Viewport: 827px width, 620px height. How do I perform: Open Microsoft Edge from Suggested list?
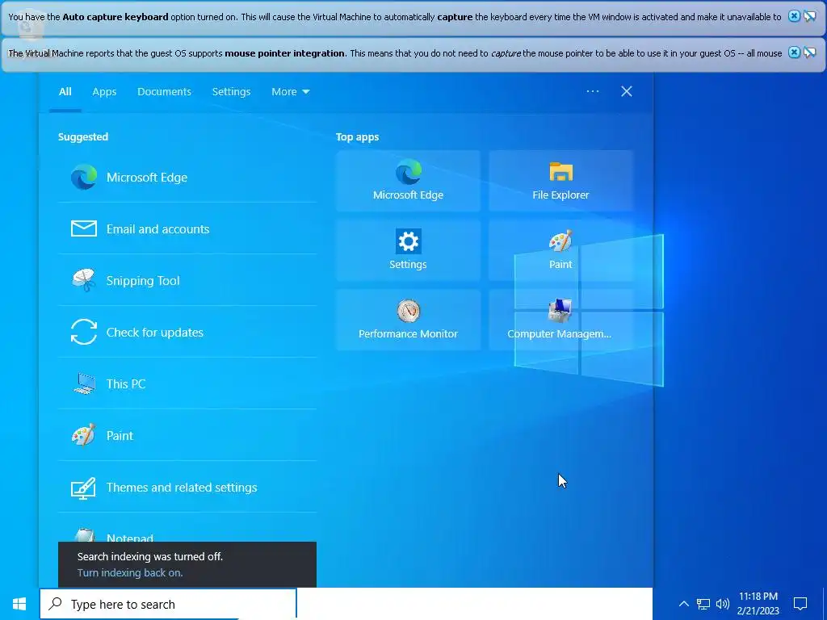(x=187, y=177)
